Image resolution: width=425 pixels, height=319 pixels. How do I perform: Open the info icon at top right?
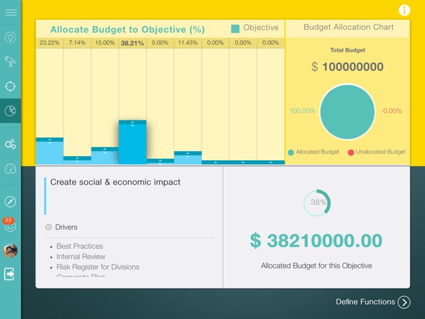pos(404,11)
